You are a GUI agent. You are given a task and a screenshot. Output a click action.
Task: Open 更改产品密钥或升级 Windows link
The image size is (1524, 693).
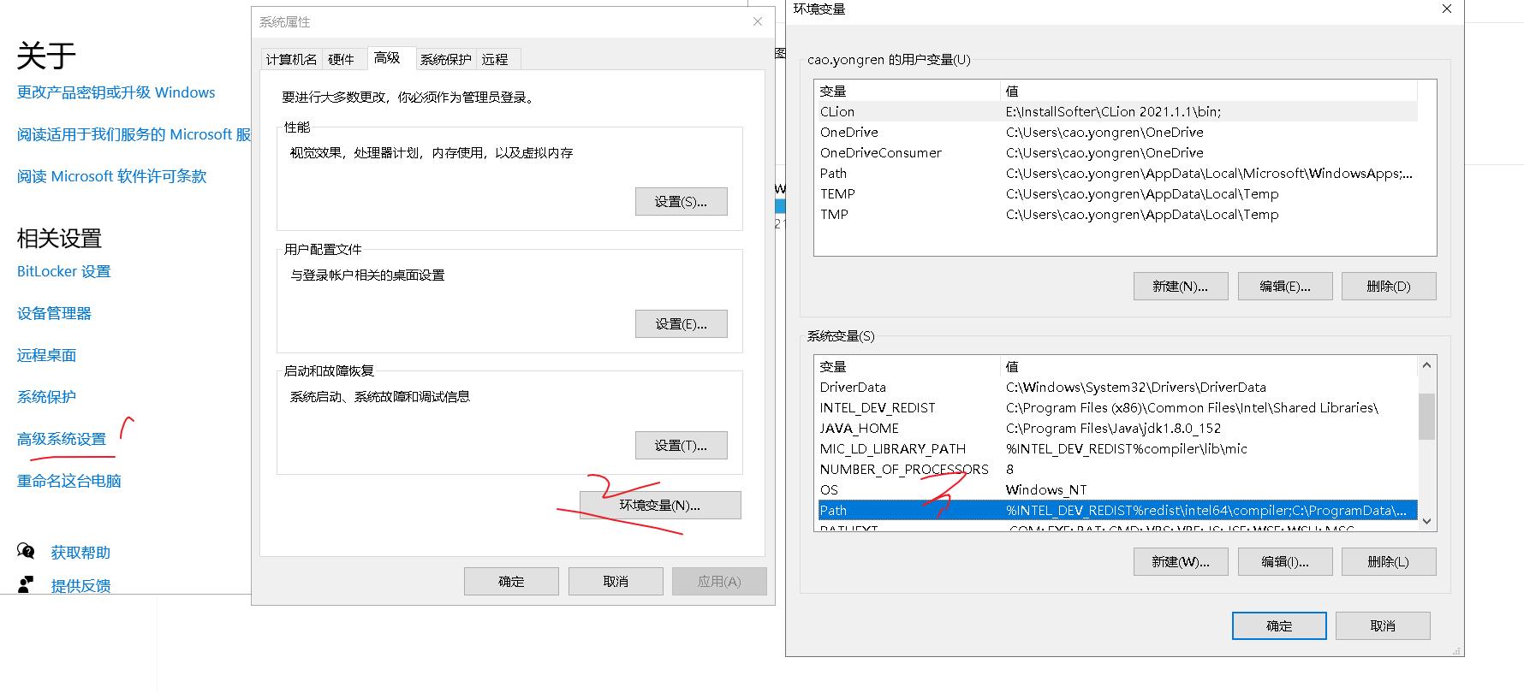116,92
